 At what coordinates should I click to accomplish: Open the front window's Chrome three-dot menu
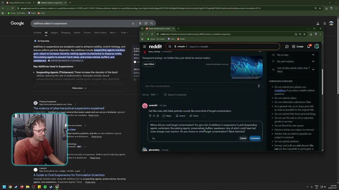(320, 34)
